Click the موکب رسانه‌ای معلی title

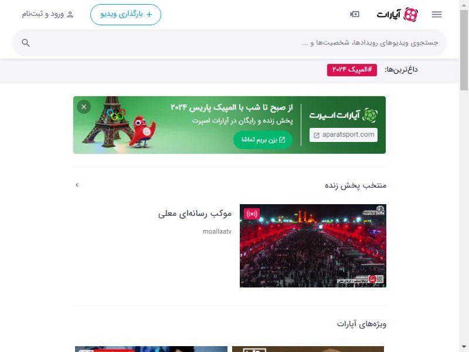[195, 214]
